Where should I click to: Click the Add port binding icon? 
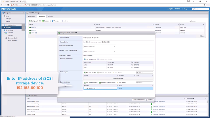(85, 59)
